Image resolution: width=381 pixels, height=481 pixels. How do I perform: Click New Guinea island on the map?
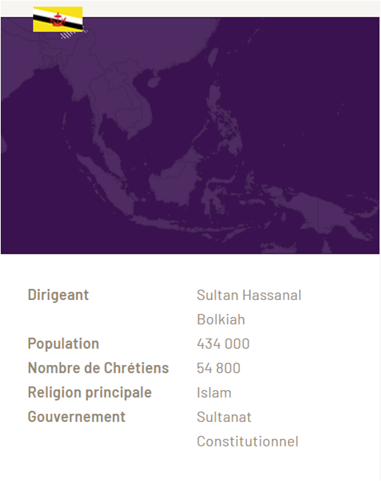click(322, 211)
